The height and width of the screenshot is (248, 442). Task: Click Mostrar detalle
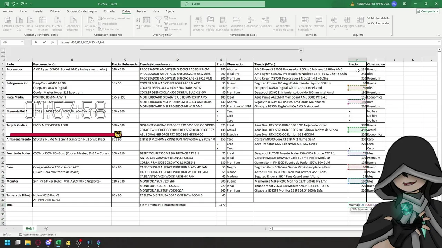378,18
